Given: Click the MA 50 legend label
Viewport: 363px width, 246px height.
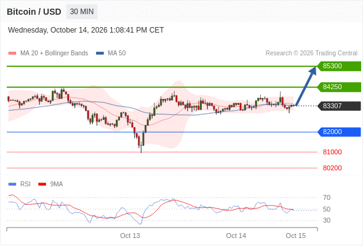Looking at the screenshot, I should (117, 54).
